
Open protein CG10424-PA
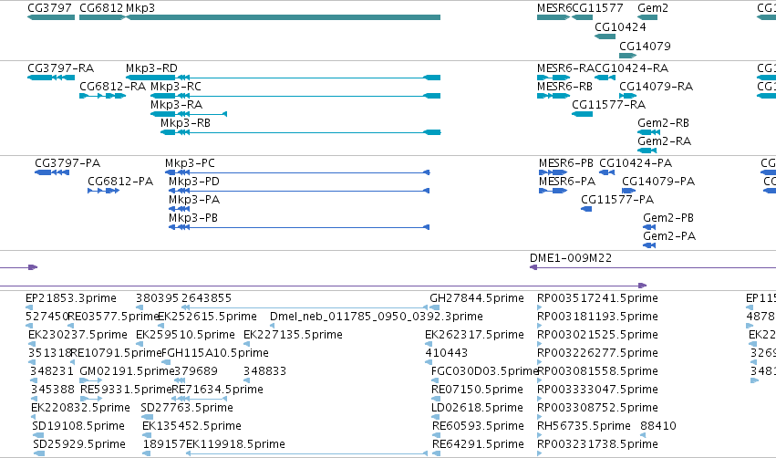[606, 172]
